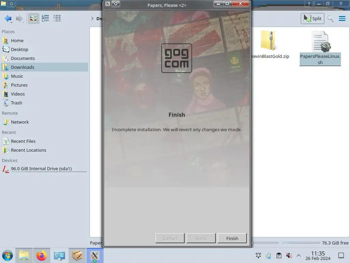Adjust zoom slider in Dolphin status bar
Viewport: 350px width, 263px height.
click(x=266, y=243)
